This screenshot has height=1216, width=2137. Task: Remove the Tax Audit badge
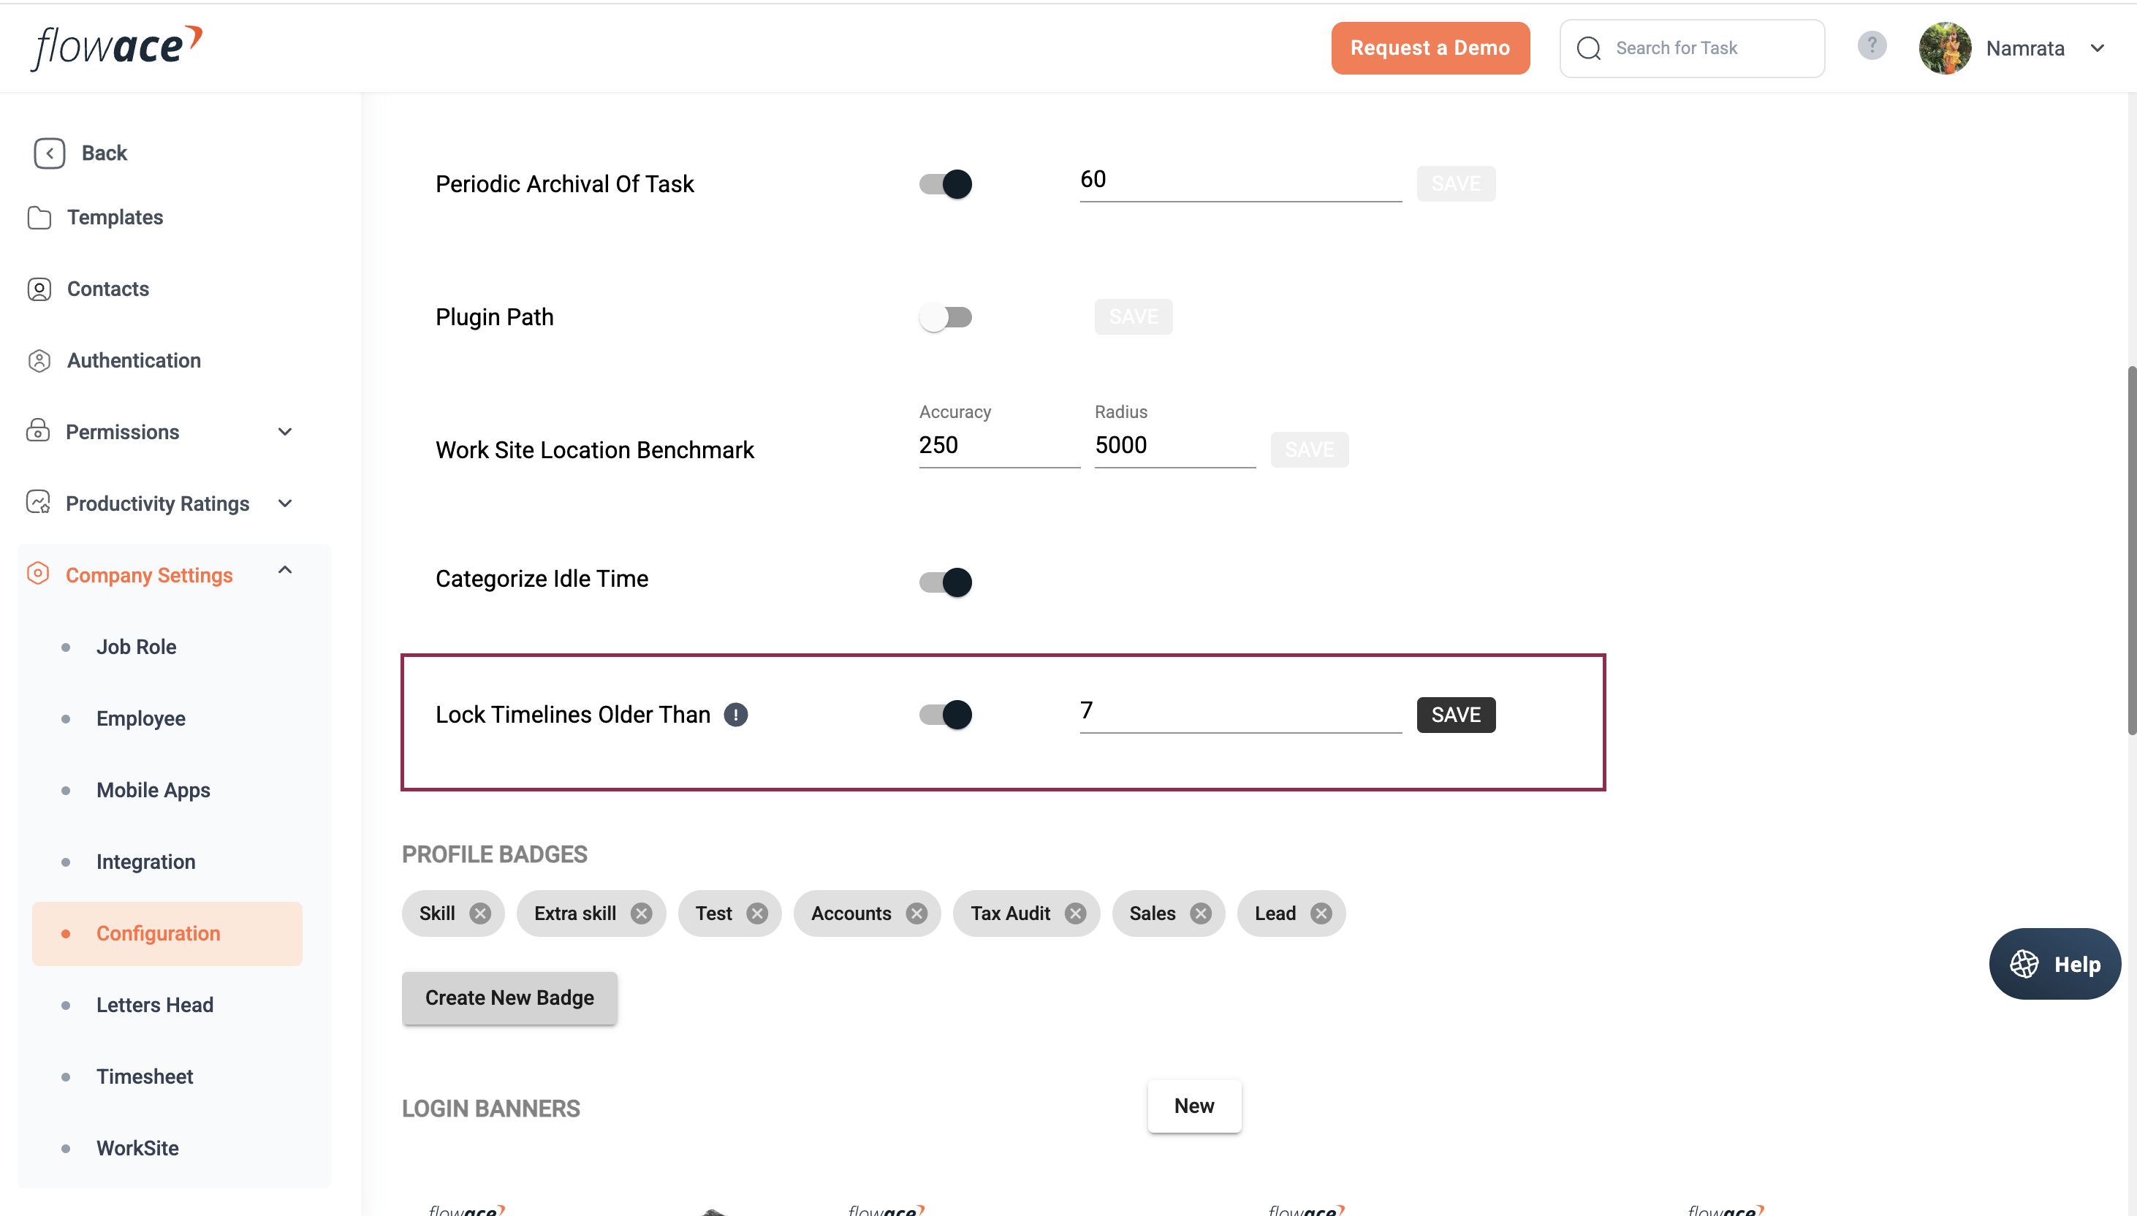click(x=1076, y=913)
